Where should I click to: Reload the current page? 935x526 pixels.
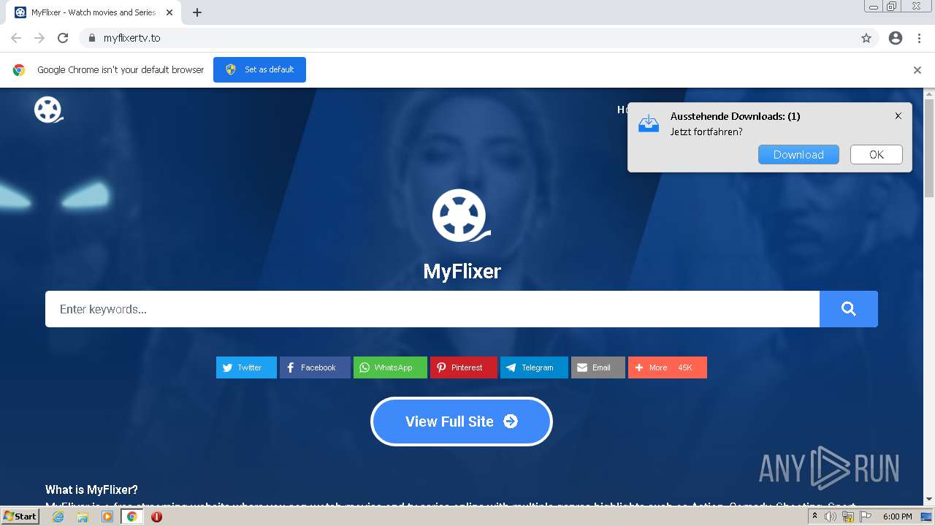click(x=63, y=38)
